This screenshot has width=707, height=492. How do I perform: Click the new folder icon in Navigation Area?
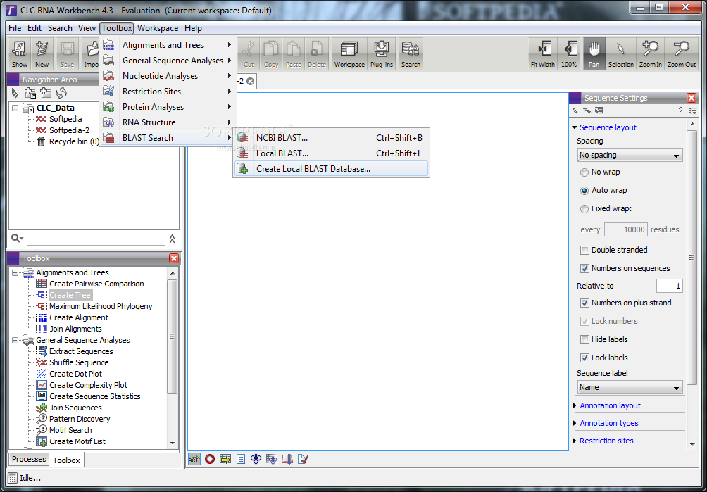click(x=46, y=93)
